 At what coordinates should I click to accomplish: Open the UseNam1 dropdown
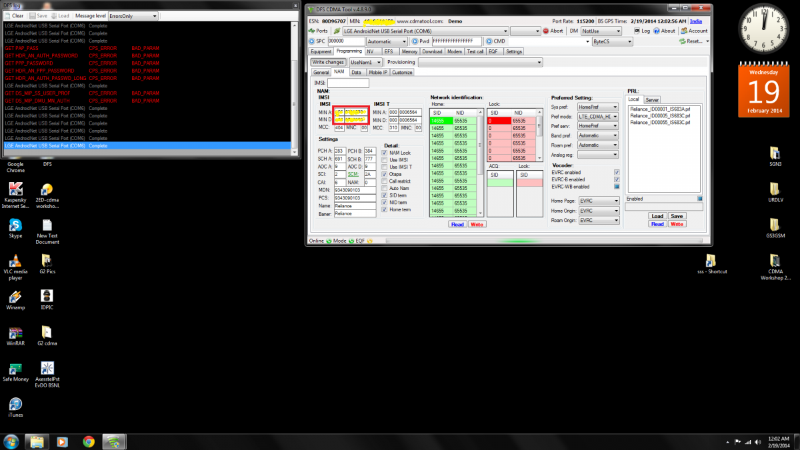click(x=365, y=62)
